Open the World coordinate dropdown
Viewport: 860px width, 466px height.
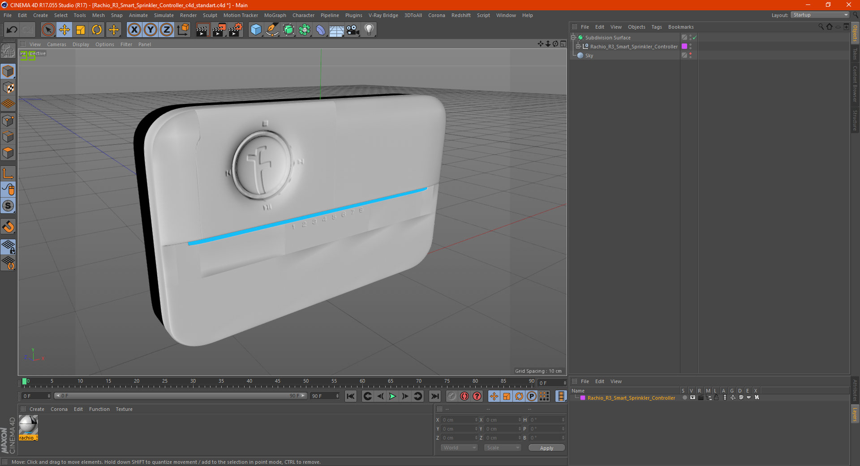459,448
